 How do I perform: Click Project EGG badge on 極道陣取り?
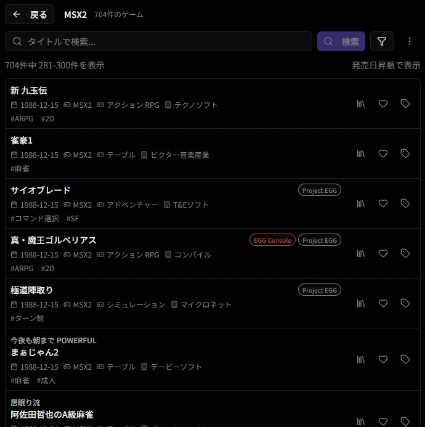(320, 290)
